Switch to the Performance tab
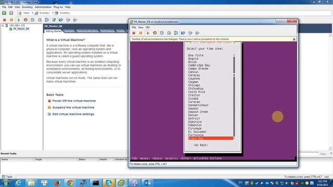The image size is (333, 187). coord(108,31)
